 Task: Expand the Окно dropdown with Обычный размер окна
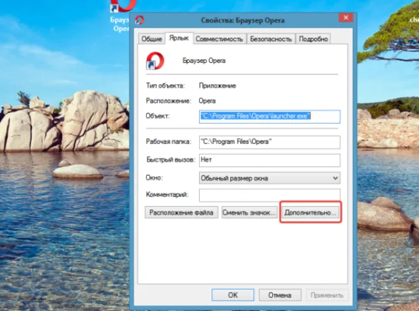(x=269, y=178)
